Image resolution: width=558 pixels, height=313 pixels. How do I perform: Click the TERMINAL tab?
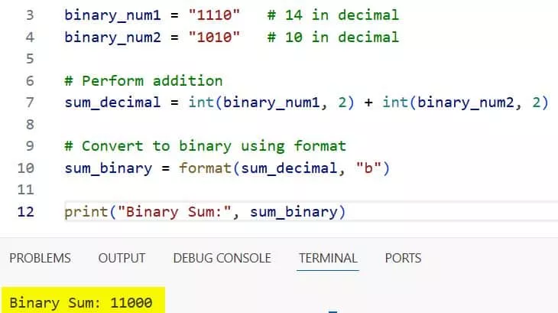328,258
